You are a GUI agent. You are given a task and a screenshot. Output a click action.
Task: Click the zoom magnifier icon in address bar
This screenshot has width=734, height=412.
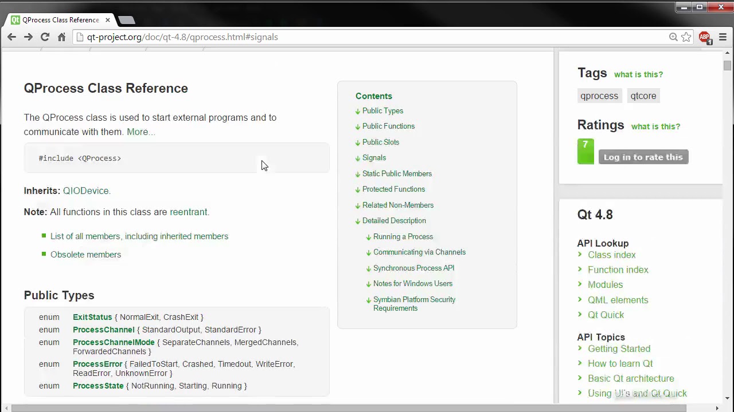coord(673,37)
